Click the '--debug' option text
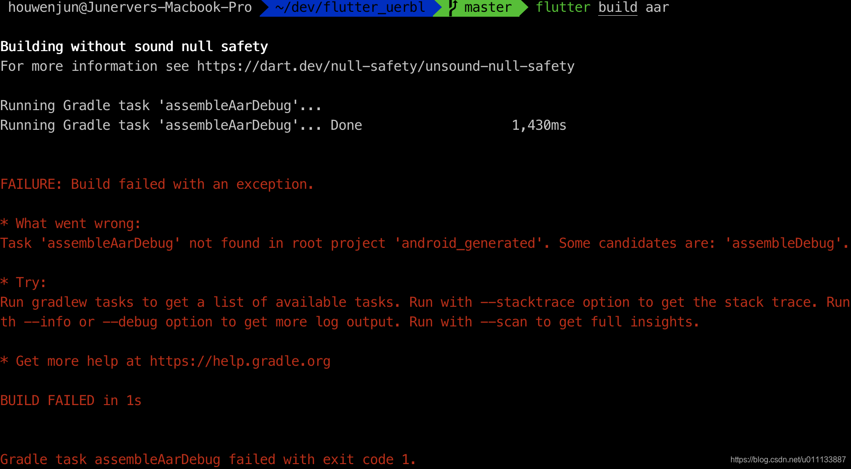This screenshot has height=469, width=851. [130, 322]
